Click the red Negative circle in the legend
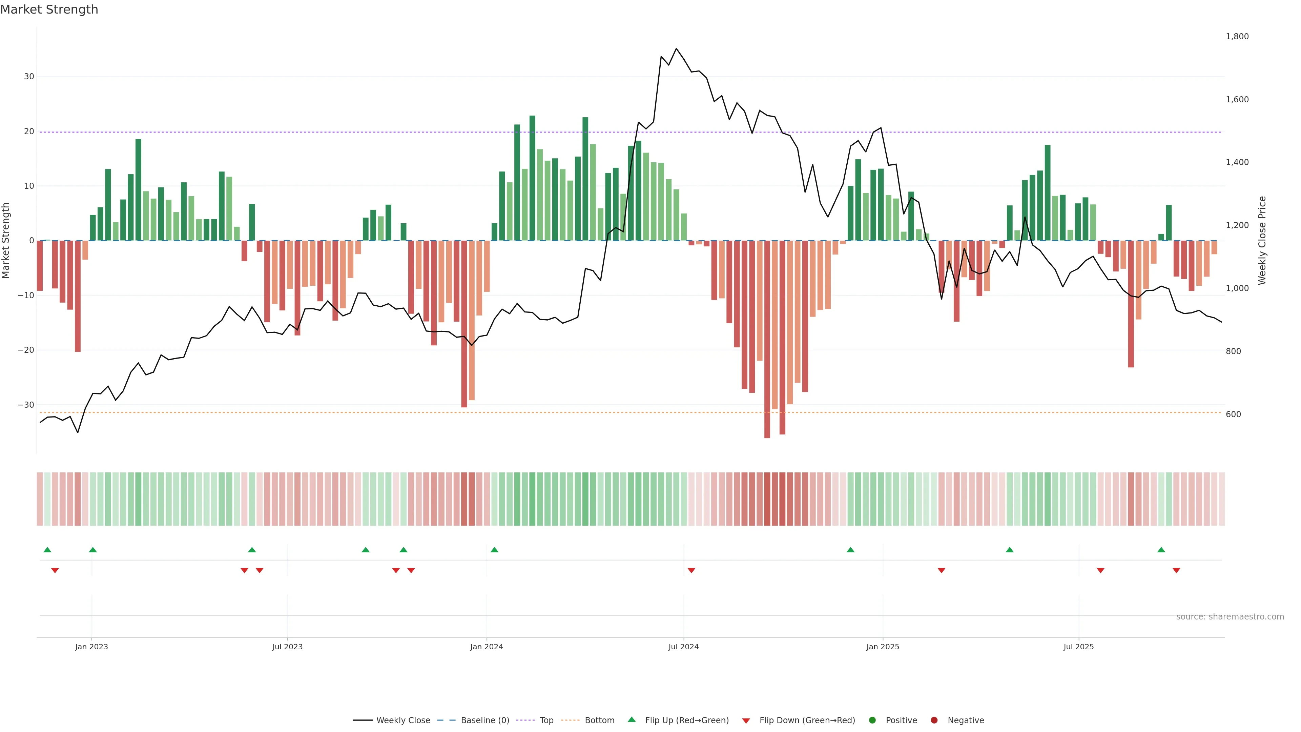1301x732 pixels. click(x=934, y=720)
